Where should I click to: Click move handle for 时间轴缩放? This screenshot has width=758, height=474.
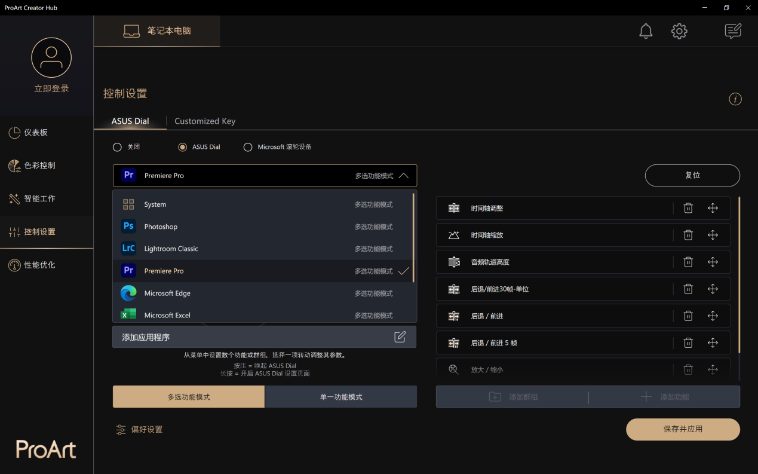coord(713,235)
